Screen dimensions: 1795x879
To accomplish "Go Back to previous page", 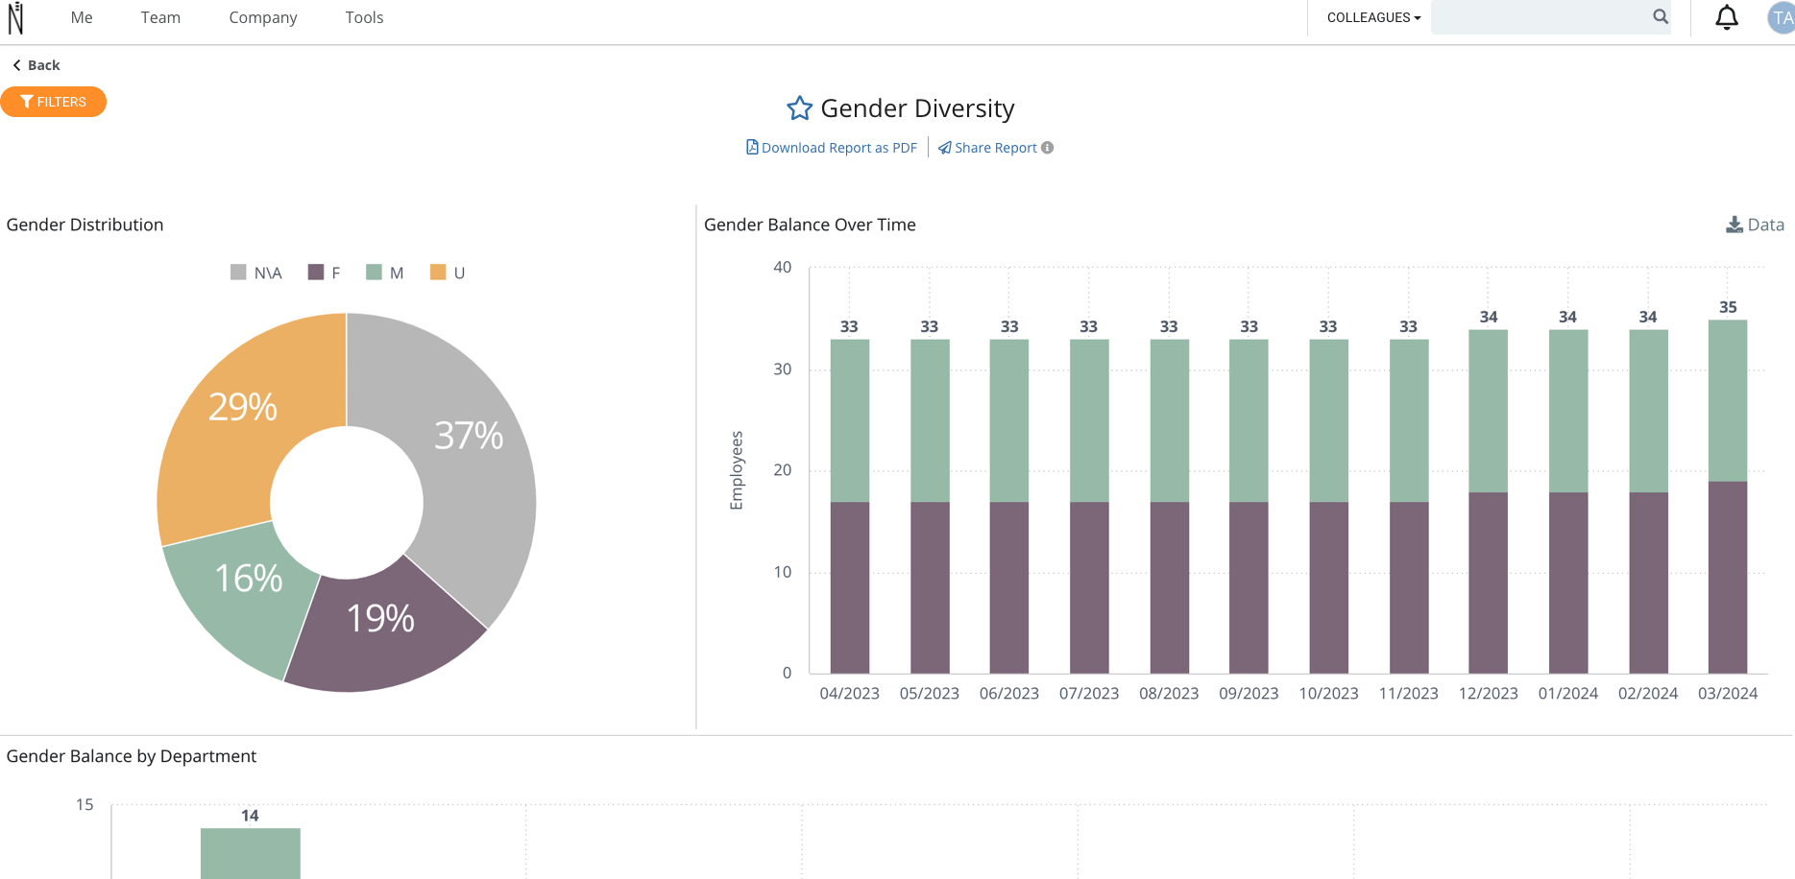I will (36, 65).
